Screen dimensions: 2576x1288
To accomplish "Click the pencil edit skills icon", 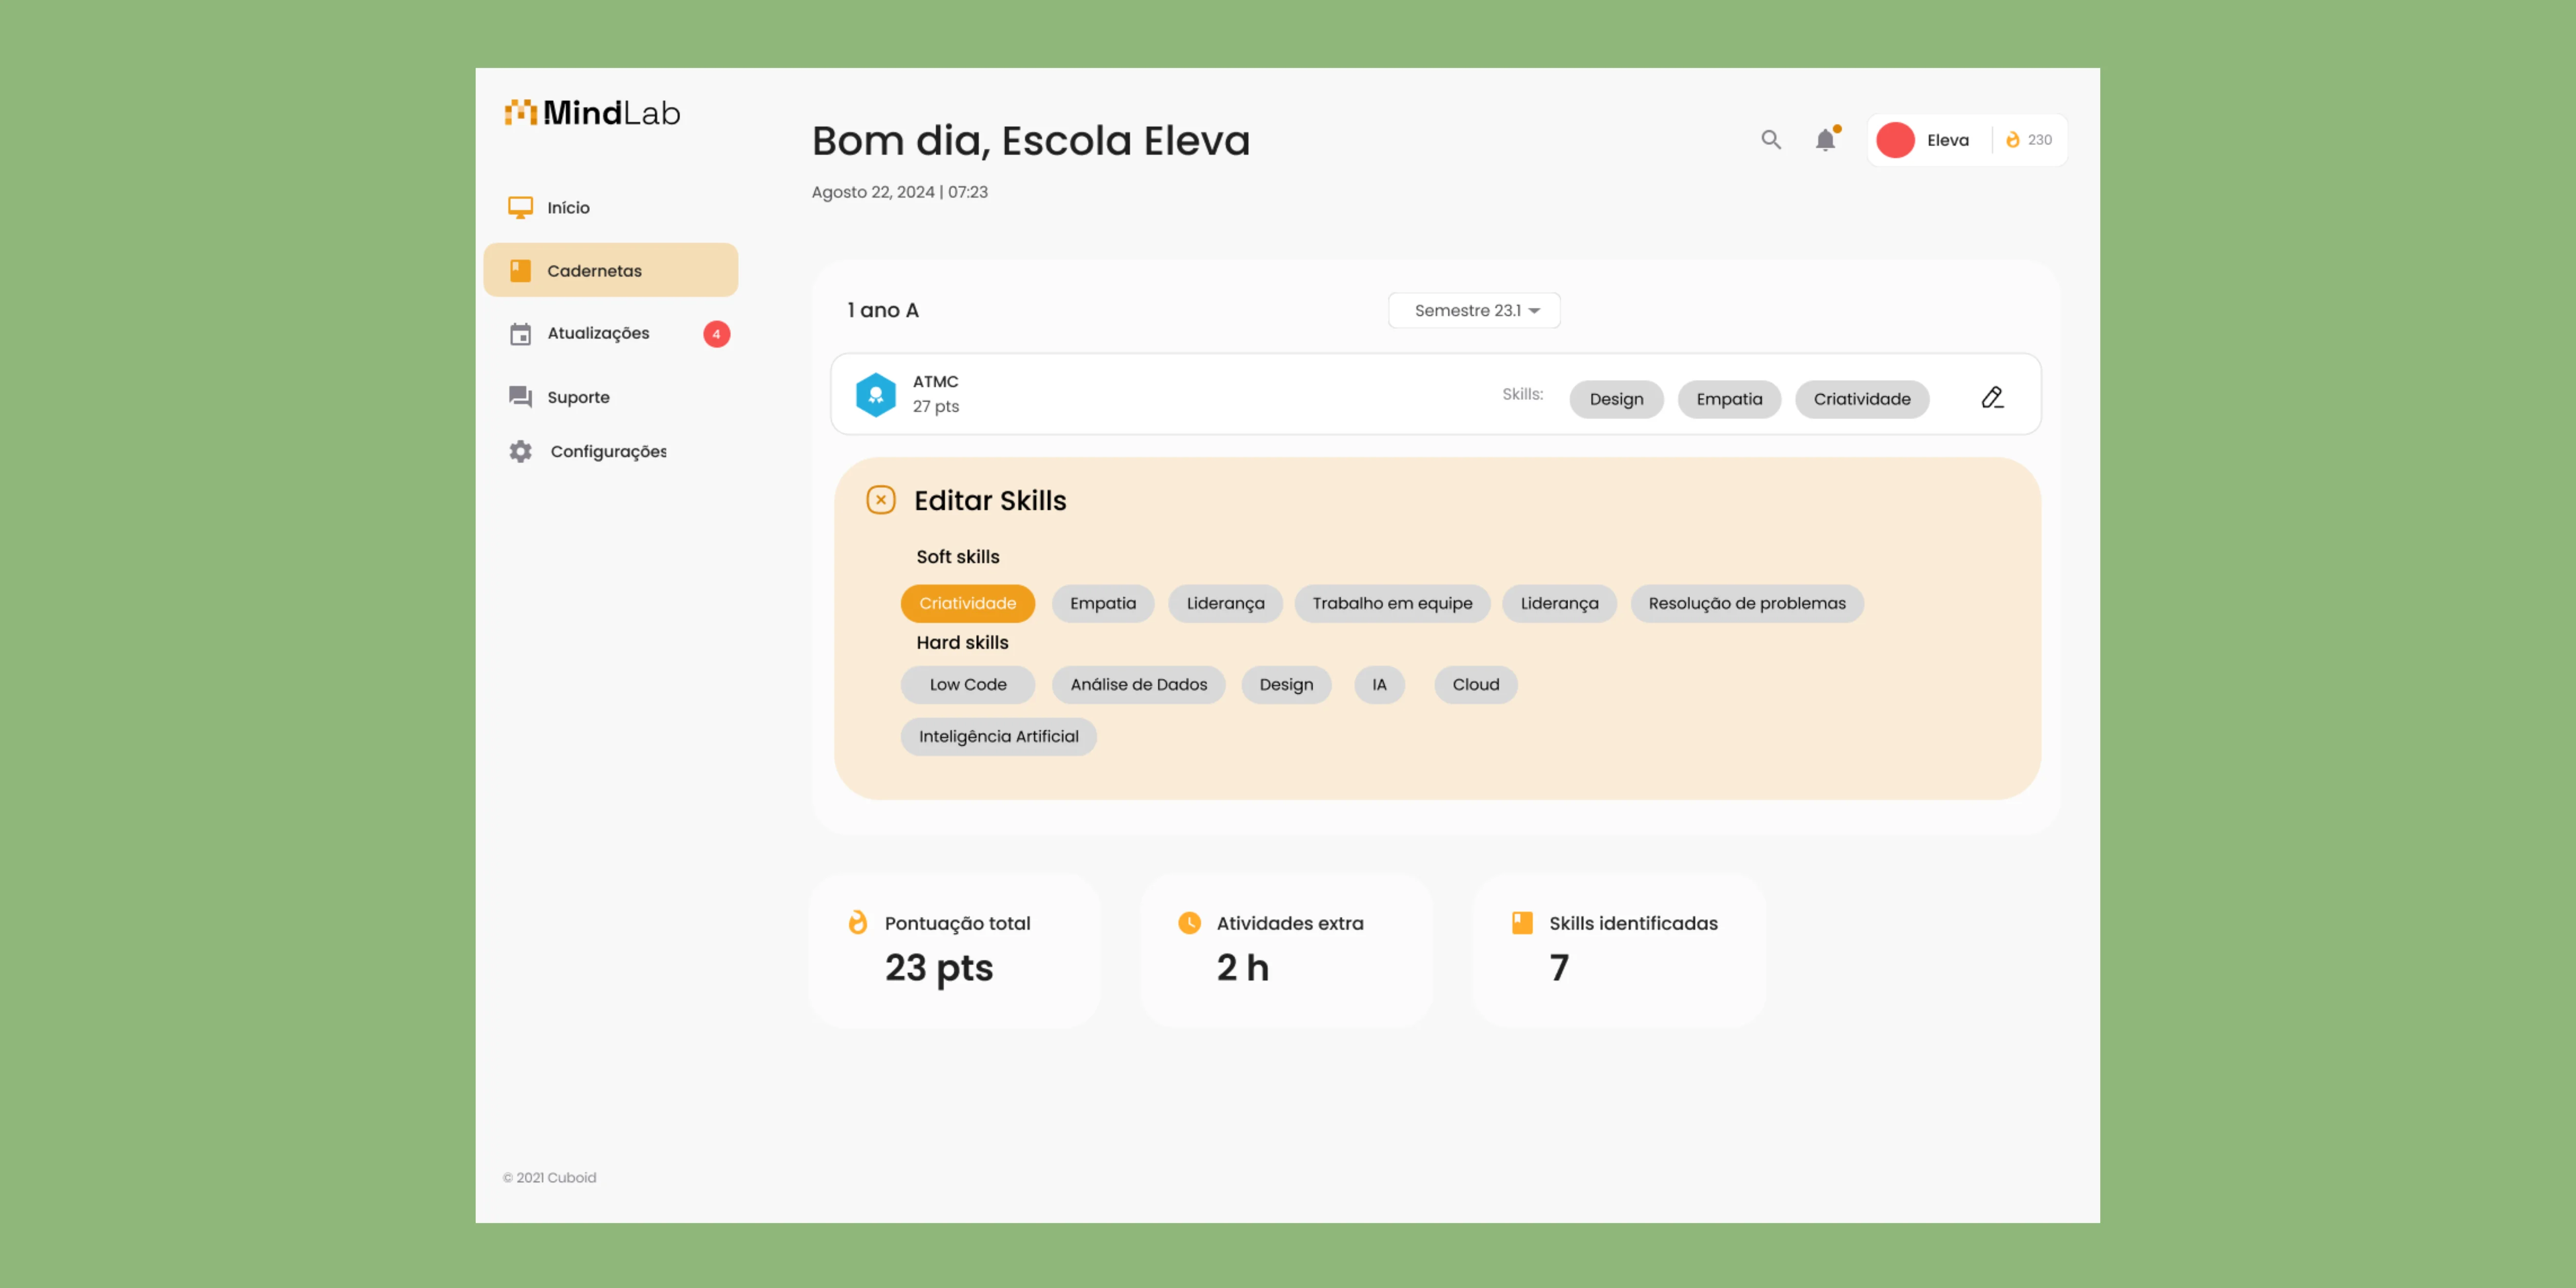I will pyautogui.click(x=1992, y=398).
